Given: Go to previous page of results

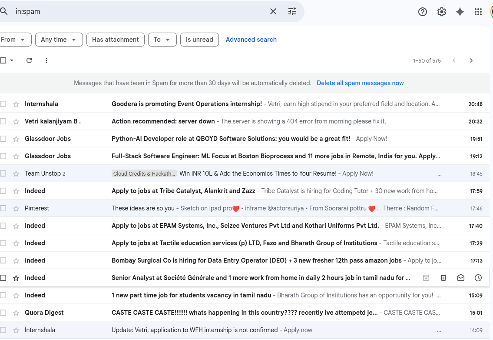Looking at the screenshot, I should (454, 60).
